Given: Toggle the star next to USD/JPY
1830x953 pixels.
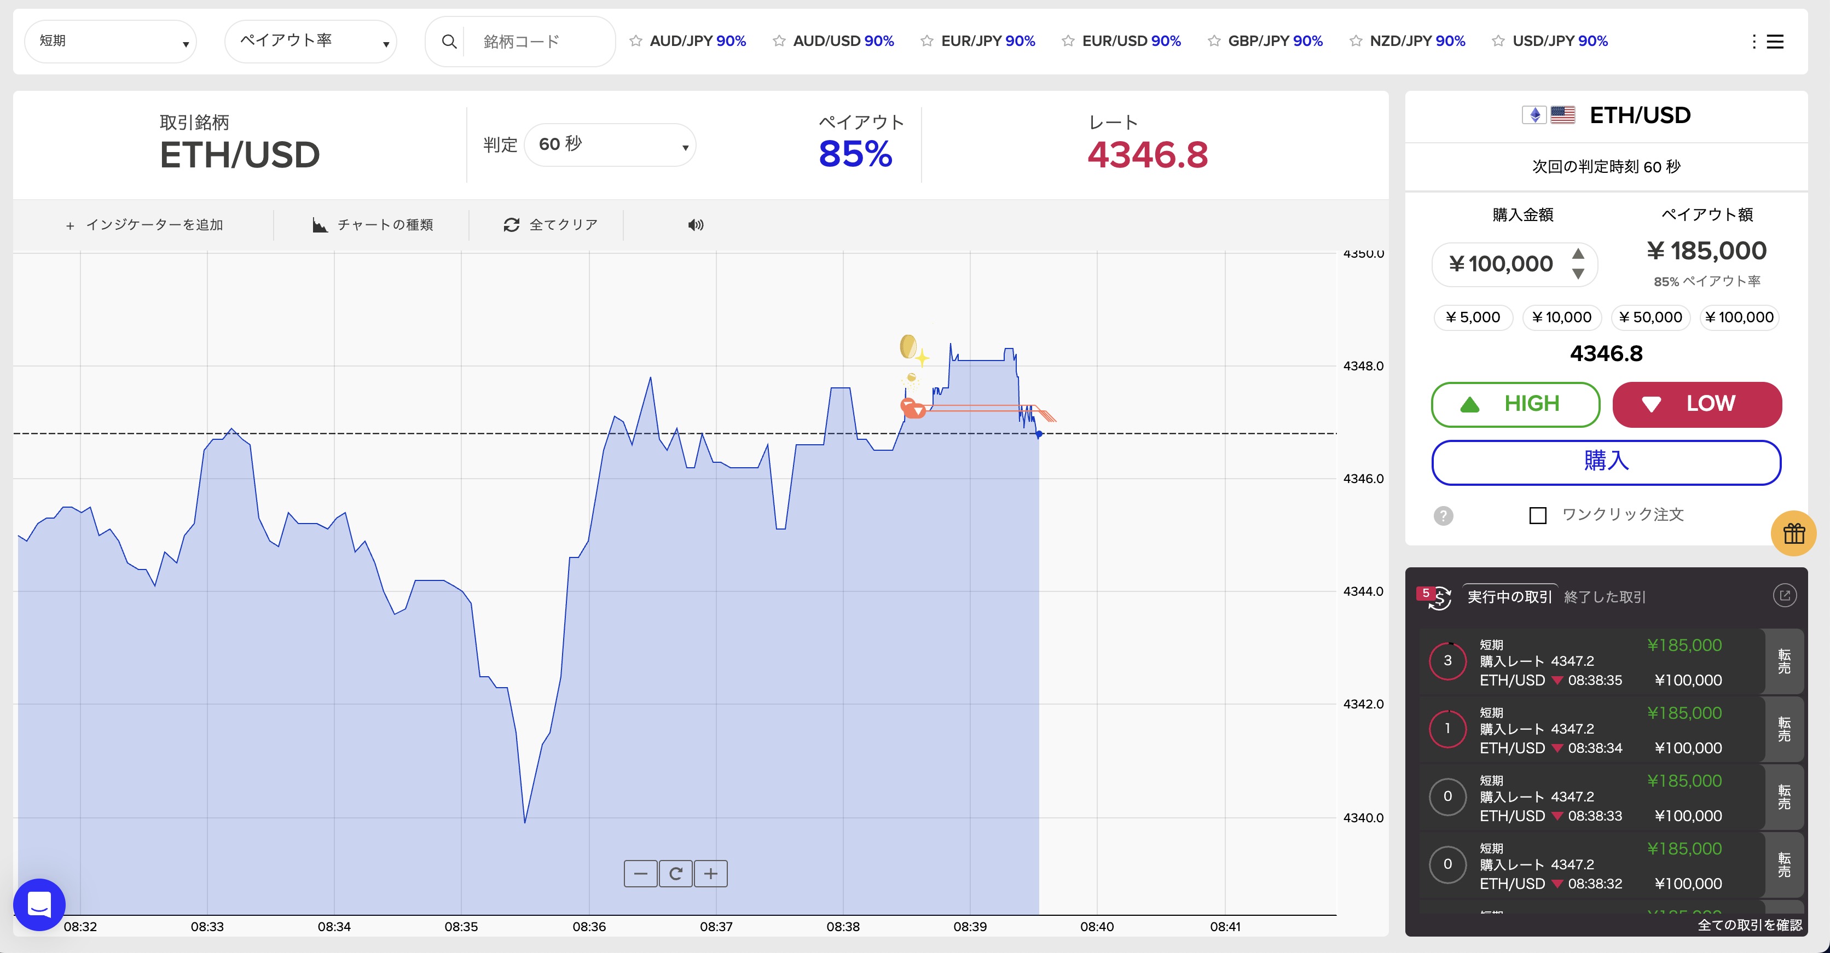Looking at the screenshot, I should click(1498, 41).
